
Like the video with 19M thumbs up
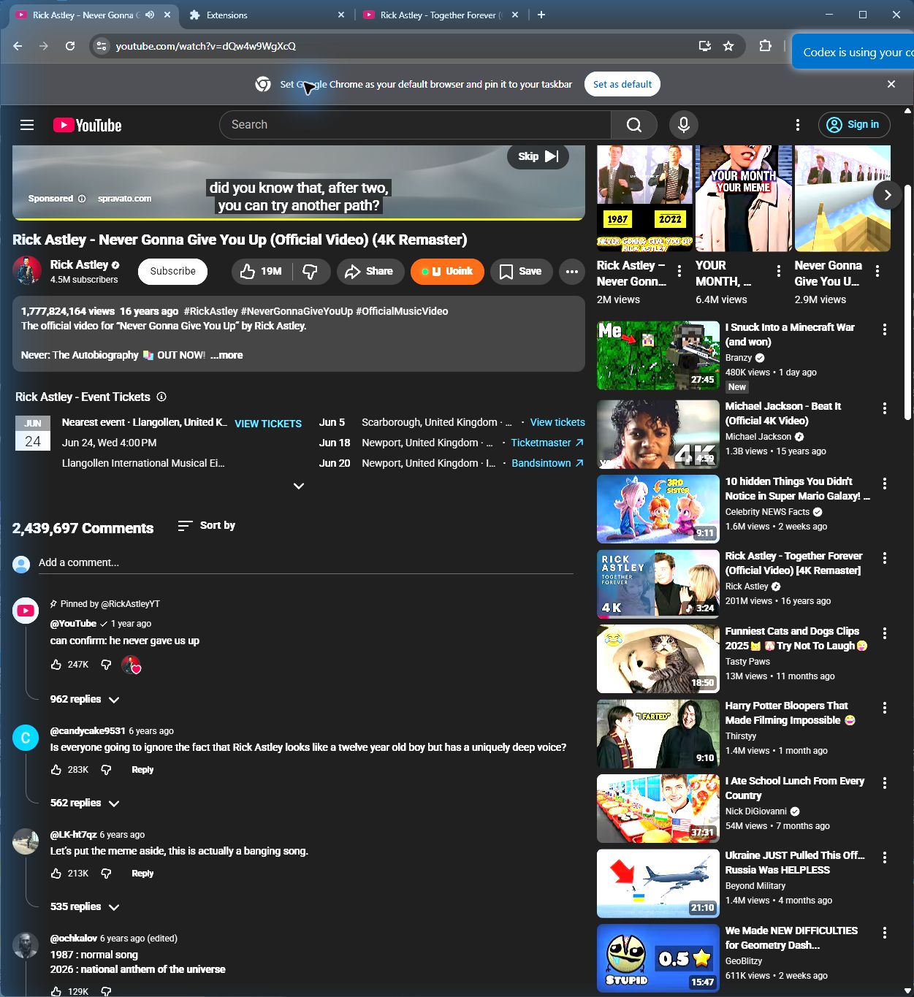tap(262, 271)
